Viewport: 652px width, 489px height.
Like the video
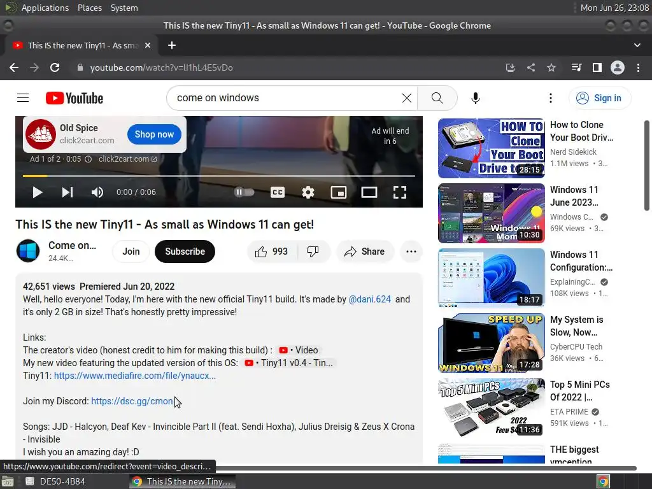coord(272,252)
